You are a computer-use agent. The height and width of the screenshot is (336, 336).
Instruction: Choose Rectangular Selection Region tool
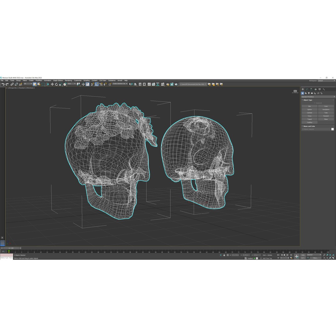click(x=43, y=84)
